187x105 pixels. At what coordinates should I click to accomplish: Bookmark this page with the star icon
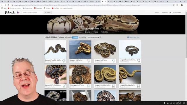[x=174, y=5]
